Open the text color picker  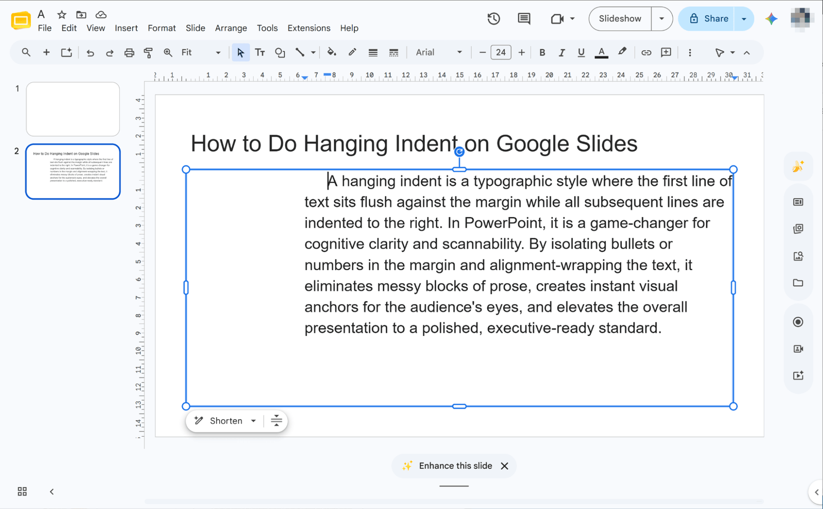click(x=601, y=52)
